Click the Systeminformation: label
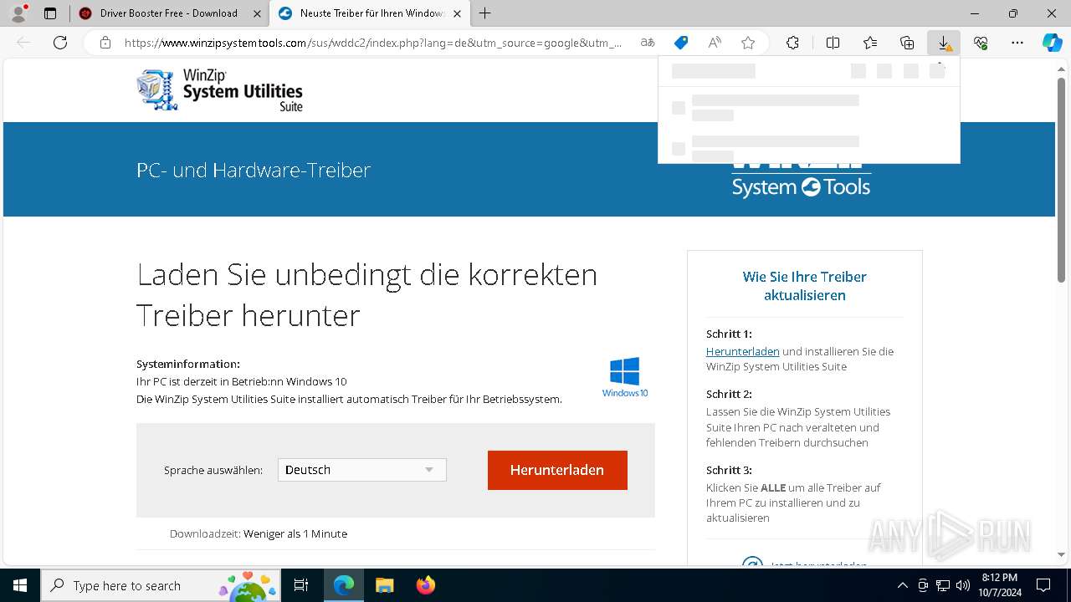This screenshot has height=602, width=1071. pyautogui.click(x=188, y=364)
